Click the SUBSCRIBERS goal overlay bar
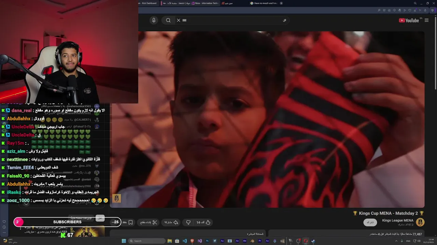Image resolution: width=437 pixels, height=245 pixels. pos(67,222)
